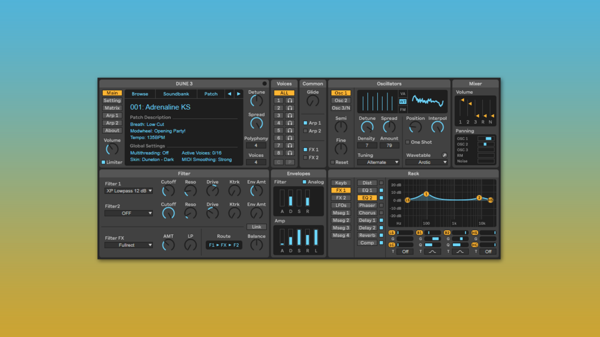Screen dimensions: 600x337
Task: Solo voice 5 with its headphone icon
Action: tap(290, 131)
